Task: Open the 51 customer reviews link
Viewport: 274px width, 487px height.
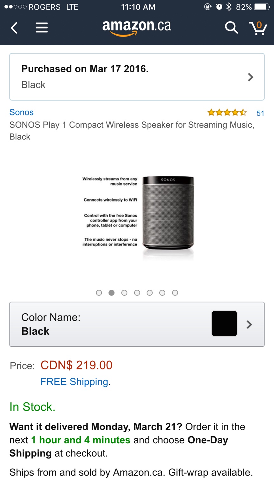Action: [260, 113]
